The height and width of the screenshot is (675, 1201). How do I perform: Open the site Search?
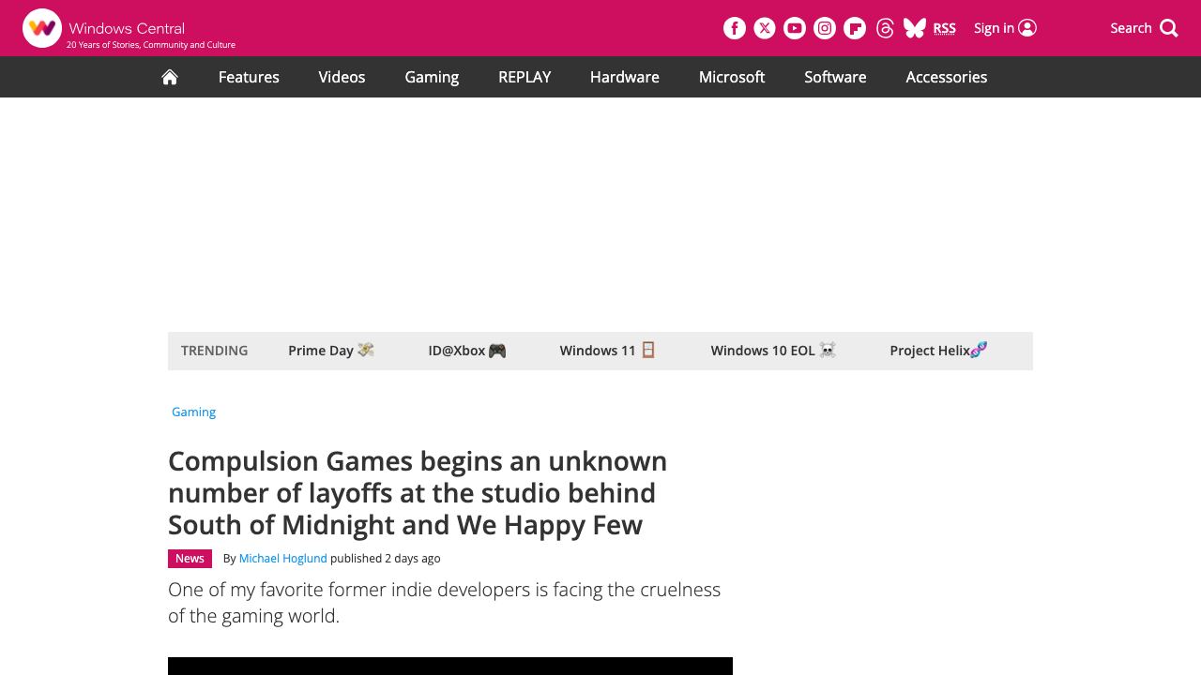point(1144,28)
